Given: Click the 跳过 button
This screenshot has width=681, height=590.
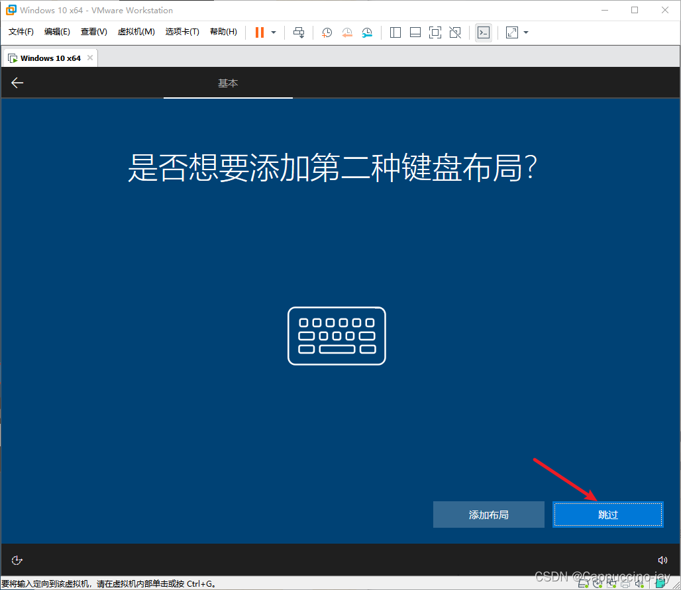Looking at the screenshot, I should coord(607,515).
